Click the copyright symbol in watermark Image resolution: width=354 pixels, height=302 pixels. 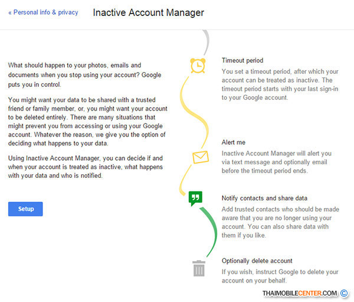click(344, 293)
